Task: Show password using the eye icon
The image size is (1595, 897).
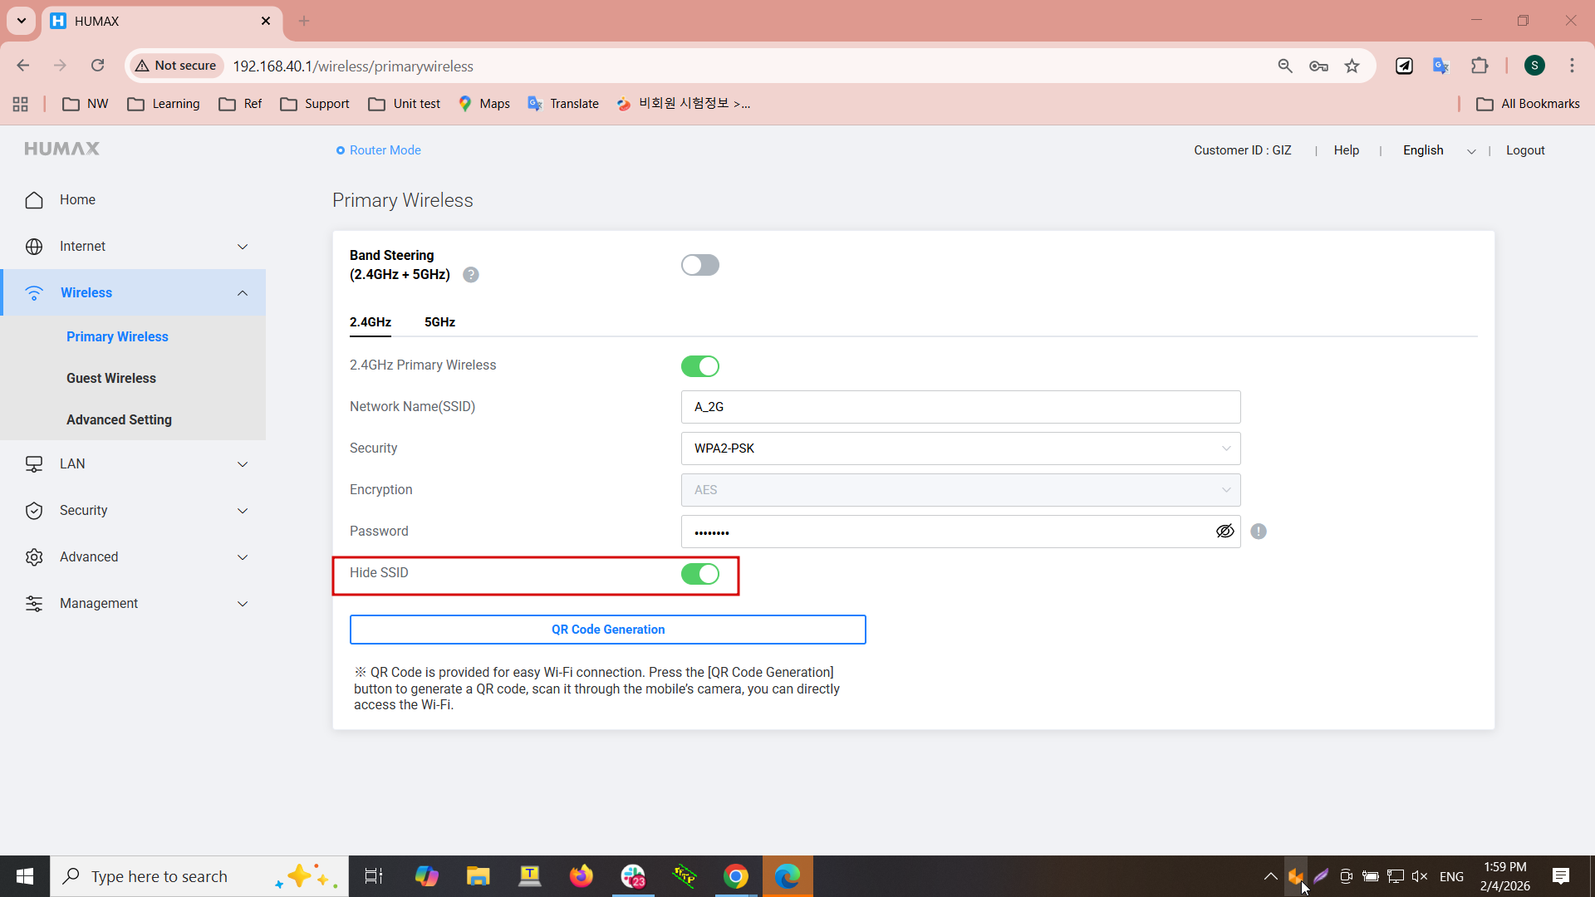Action: point(1224,532)
